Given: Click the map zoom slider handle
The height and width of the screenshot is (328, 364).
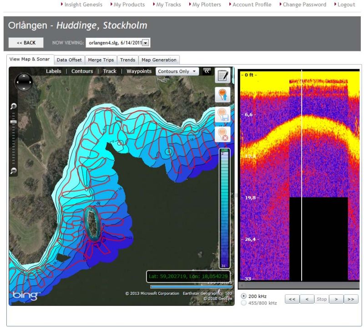Looking at the screenshot, I should pos(14,122).
